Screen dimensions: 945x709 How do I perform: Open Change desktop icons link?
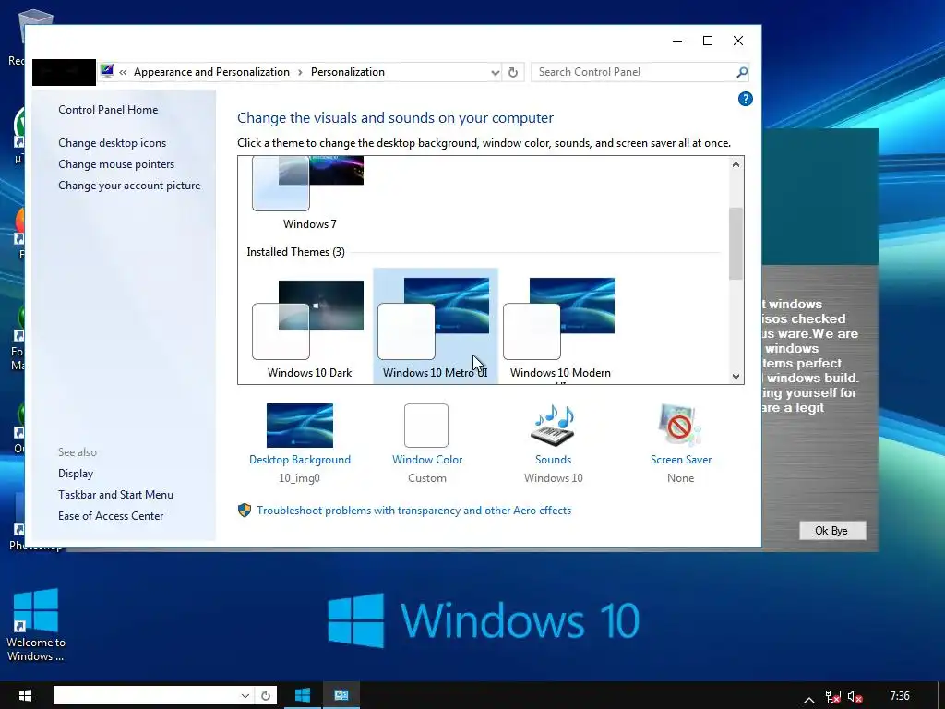click(112, 143)
